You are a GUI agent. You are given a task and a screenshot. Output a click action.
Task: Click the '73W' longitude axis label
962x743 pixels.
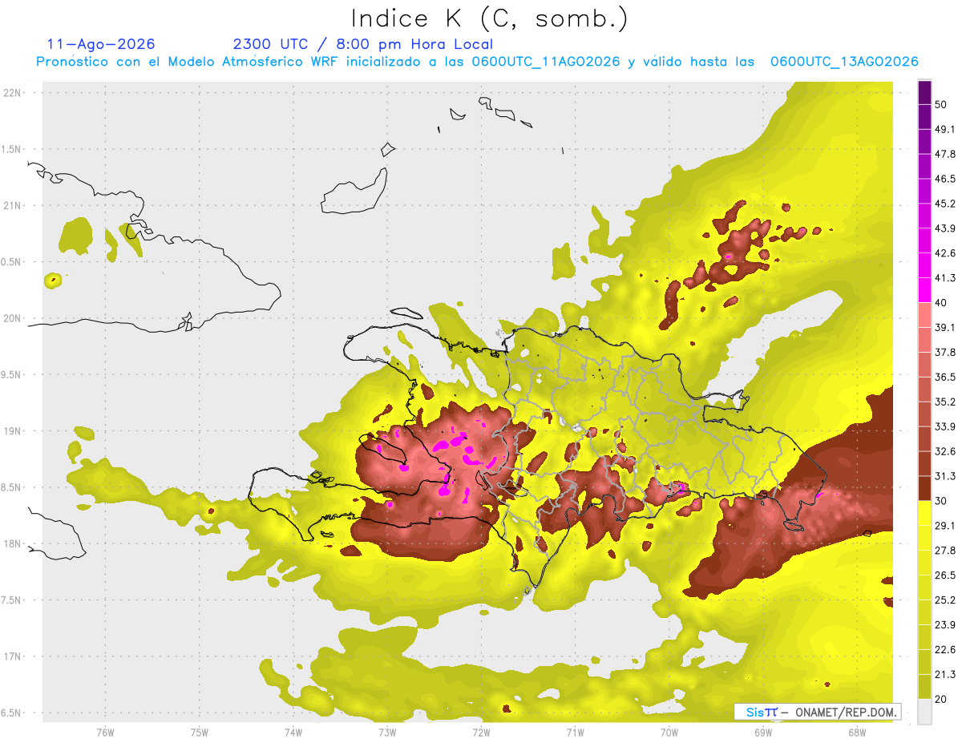click(387, 733)
